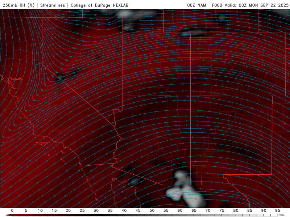Click the "F000" forecast hour text
Image resolution: width=290 pixels, height=217 pixels.
(217, 5)
